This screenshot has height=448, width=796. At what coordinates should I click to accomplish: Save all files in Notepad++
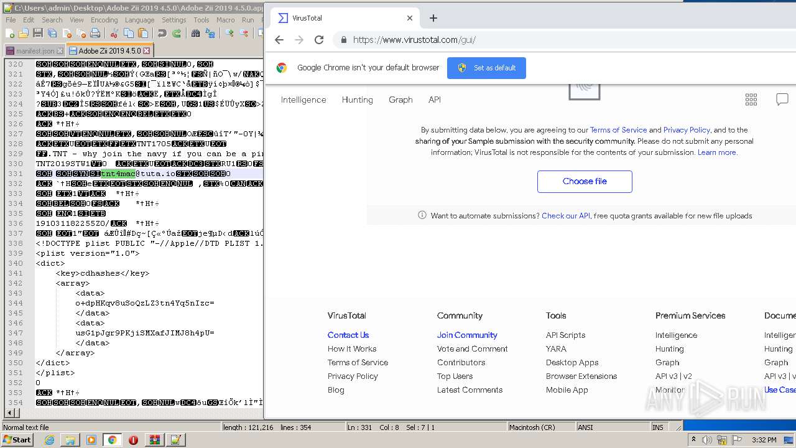click(52, 33)
